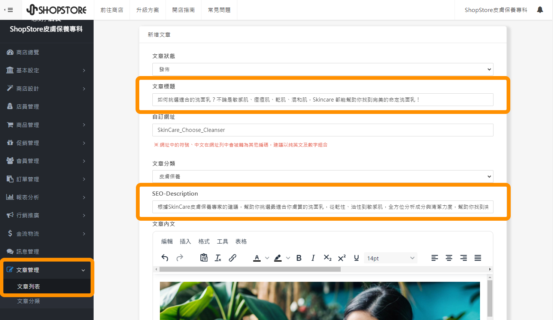Expand 訂單管理 sidebar section
This screenshot has width=553, height=320.
(47, 179)
